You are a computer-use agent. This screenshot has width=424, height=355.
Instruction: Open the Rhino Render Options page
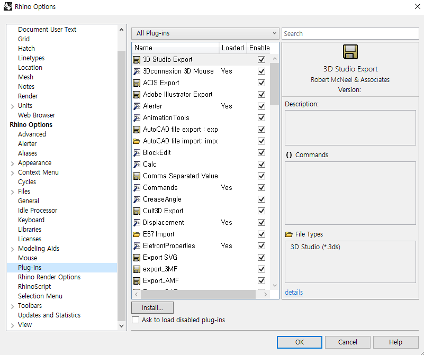(x=49, y=277)
